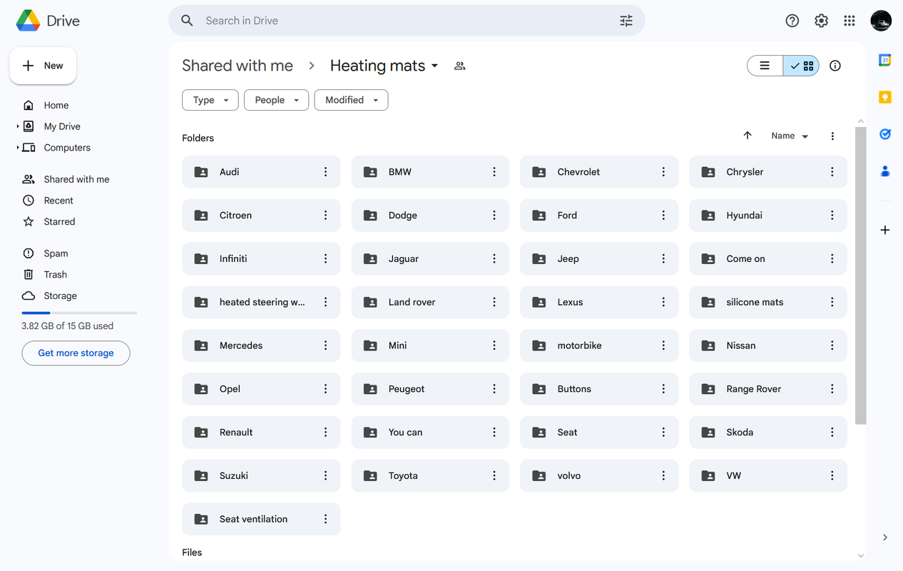Viewport: 903px width, 571px height.
Task: Open Google Keep side panel
Action: coord(885,97)
